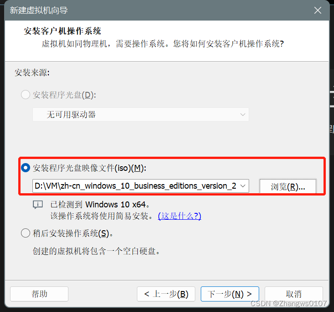Select the installer disc (D) radio button
334x312 pixels.
tap(26, 95)
